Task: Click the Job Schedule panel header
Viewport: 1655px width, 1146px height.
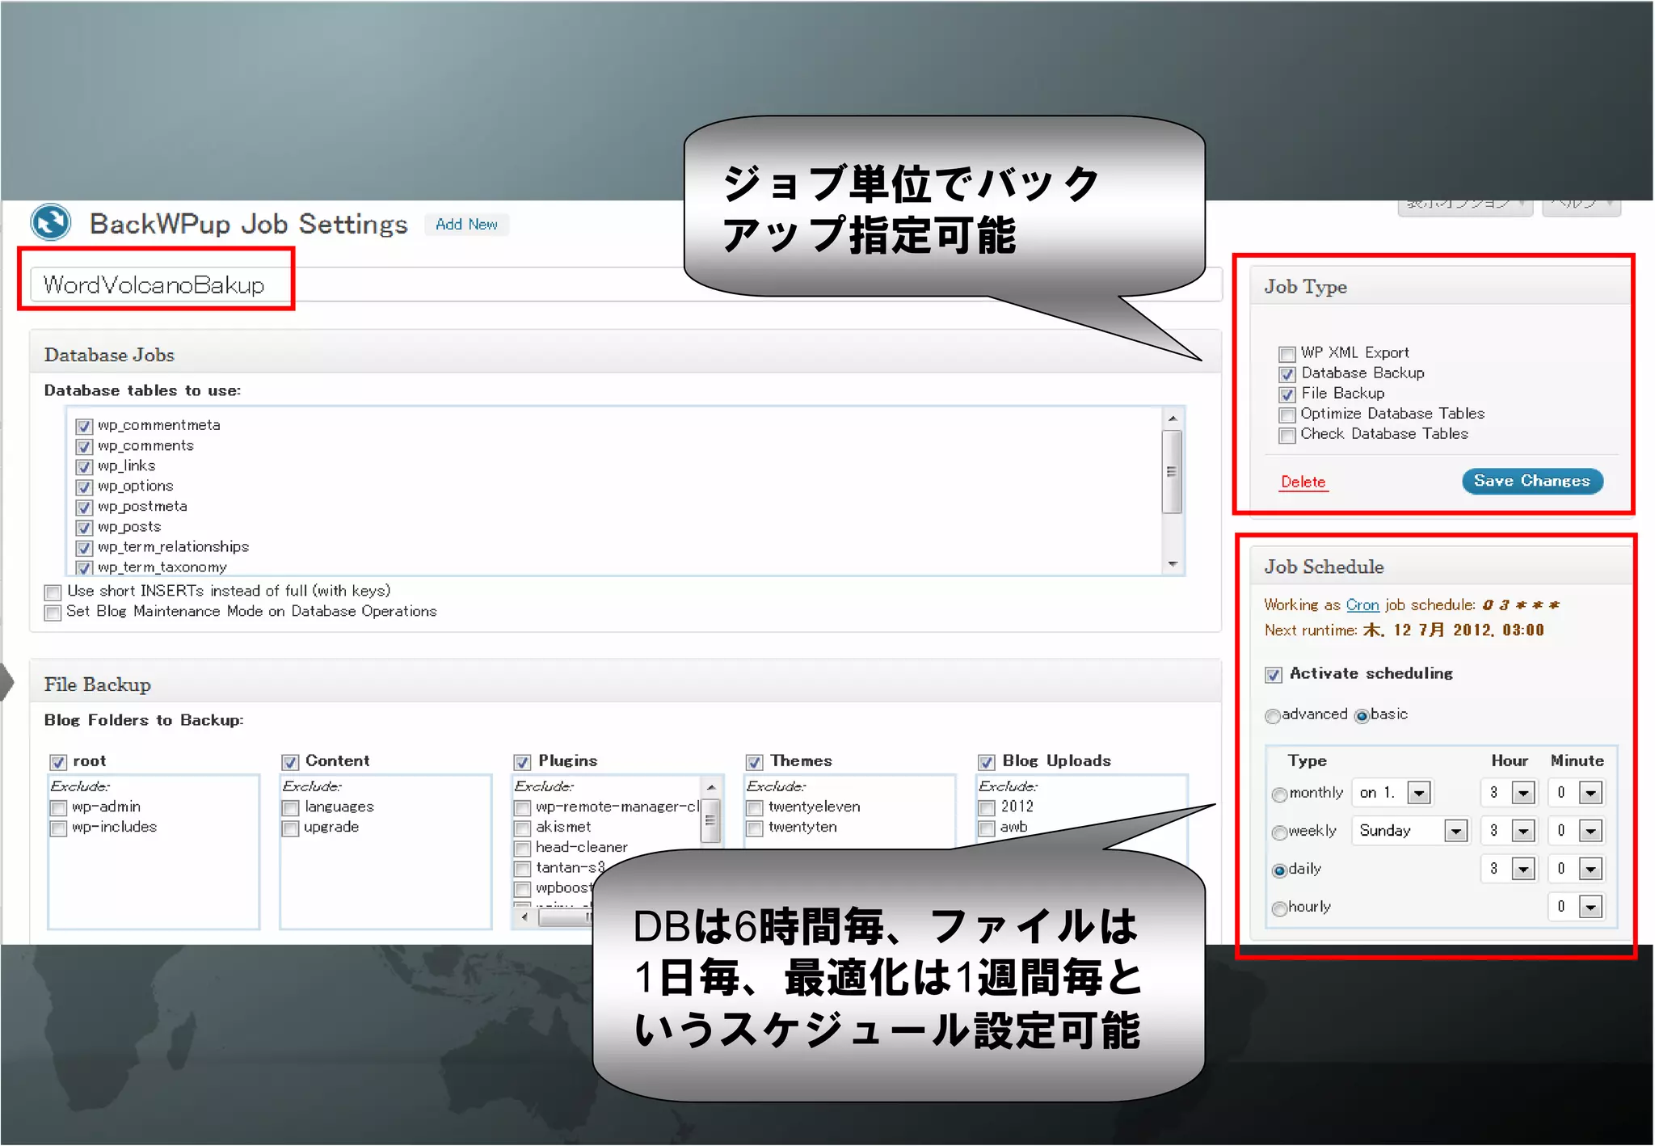Action: point(1440,567)
